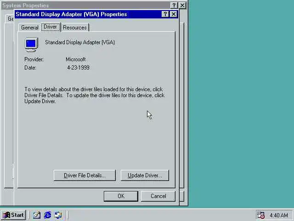The image size is (294, 221).
Task: Select the Driver tab
Action: click(51, 27)
